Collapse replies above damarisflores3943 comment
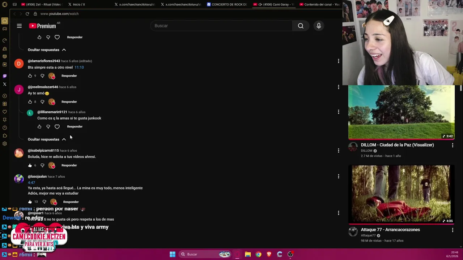The width and height of the screenshot is (463, 260). tap(47, 50)
